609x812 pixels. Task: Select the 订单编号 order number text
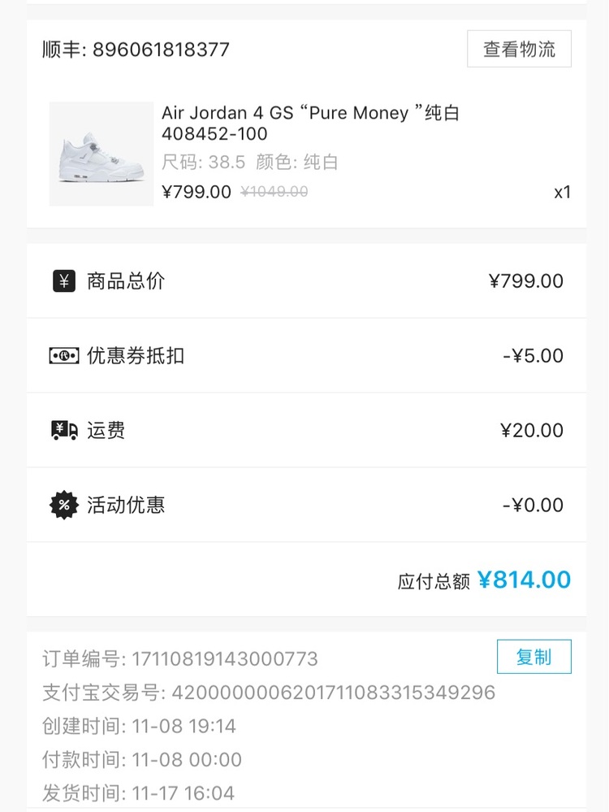[x=180, y=659]
